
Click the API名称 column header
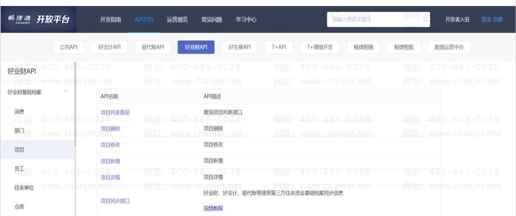109,96
